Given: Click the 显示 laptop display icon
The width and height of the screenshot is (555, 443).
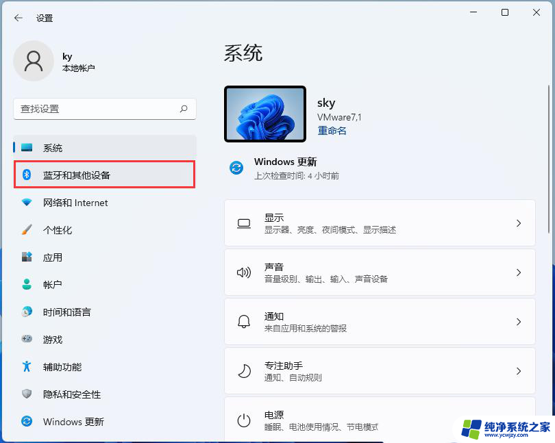Looking at the screenshot, I should (244, 224).
